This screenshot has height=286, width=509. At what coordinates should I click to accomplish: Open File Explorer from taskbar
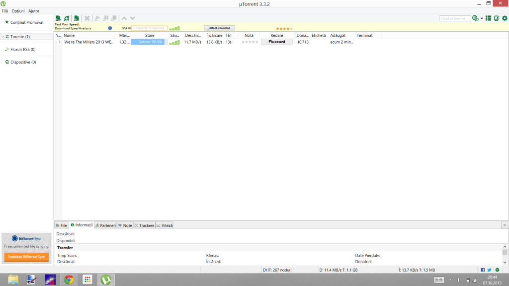pyautogui.click(x=13, y=280)
